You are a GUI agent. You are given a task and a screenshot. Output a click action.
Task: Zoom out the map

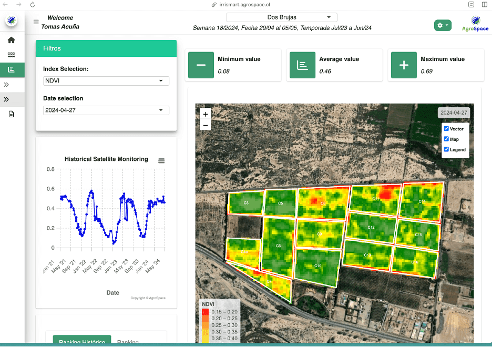(x=205, y=125)
